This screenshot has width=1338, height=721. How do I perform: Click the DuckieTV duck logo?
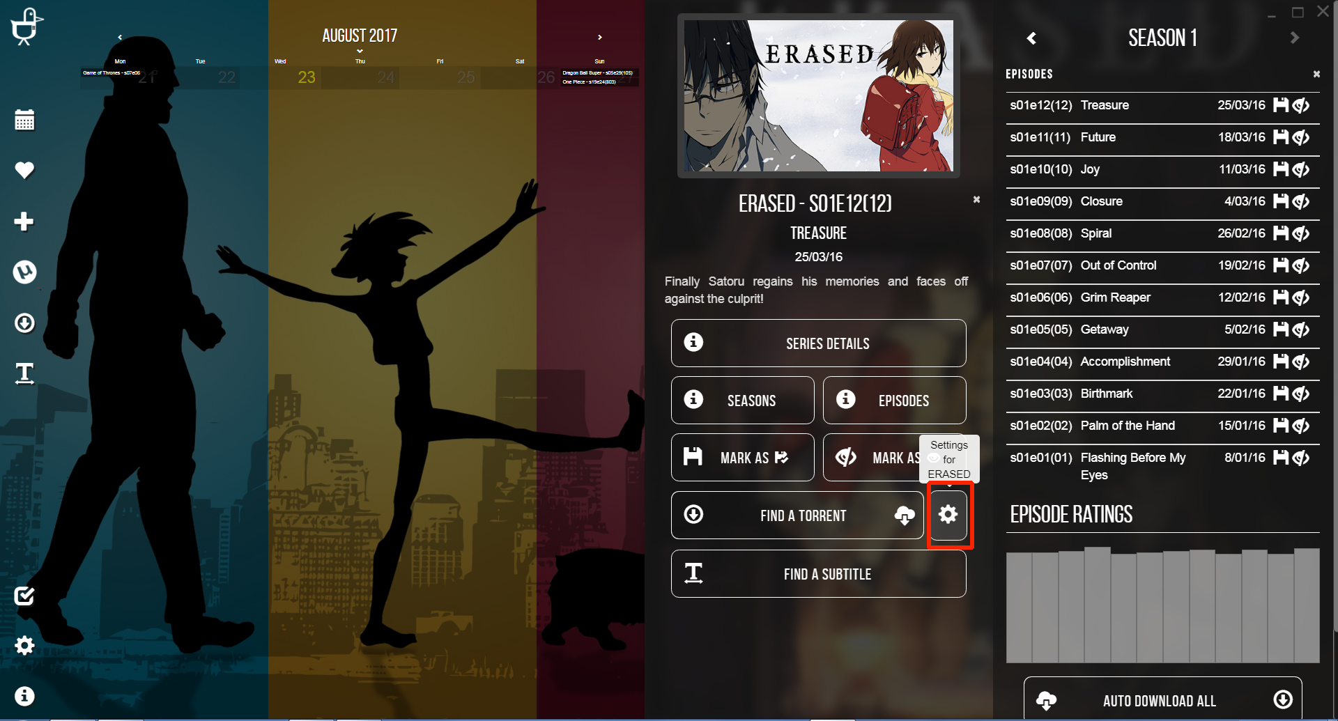[26, 26]
